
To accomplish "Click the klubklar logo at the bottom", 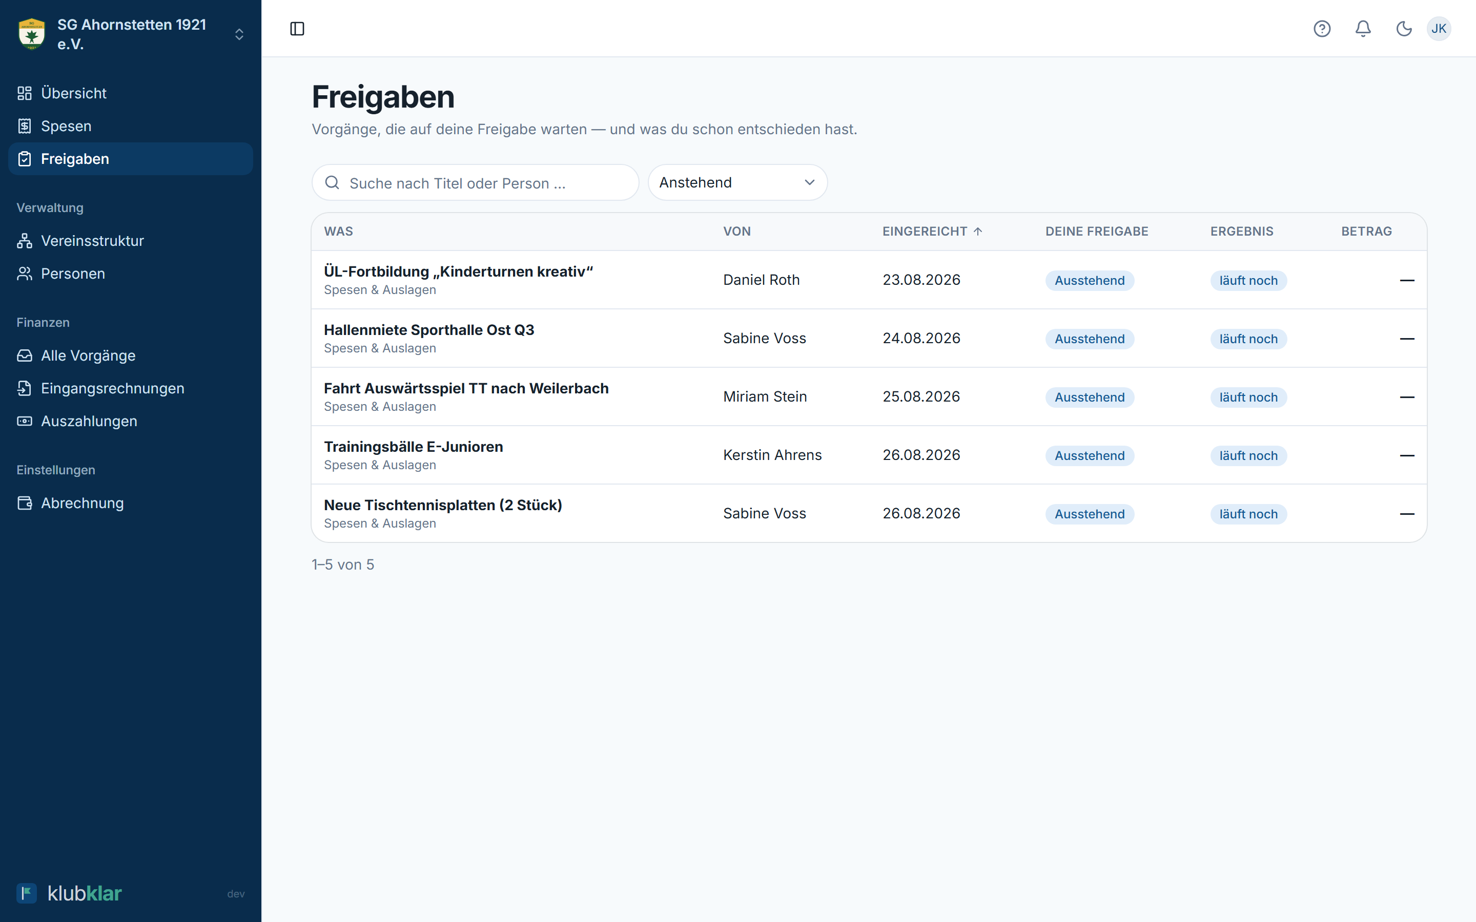I will point(69,893).
